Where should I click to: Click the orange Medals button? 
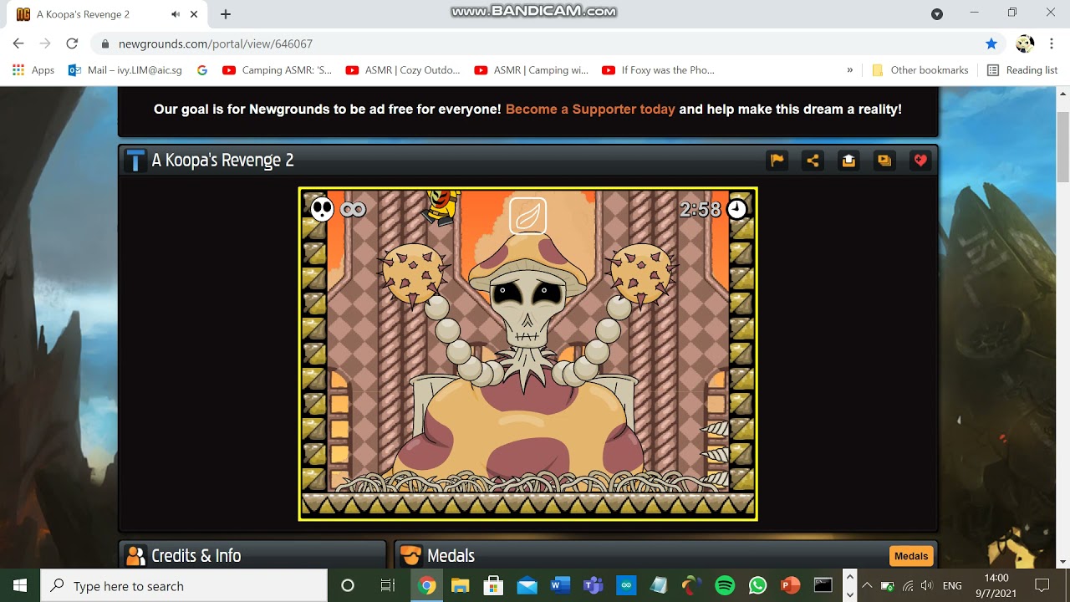(911, 556)
